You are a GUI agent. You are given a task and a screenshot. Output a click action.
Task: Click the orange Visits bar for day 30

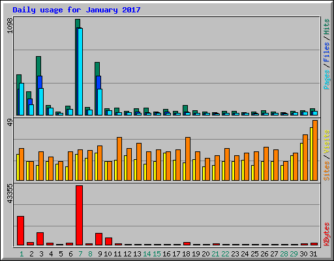point(305,157)
